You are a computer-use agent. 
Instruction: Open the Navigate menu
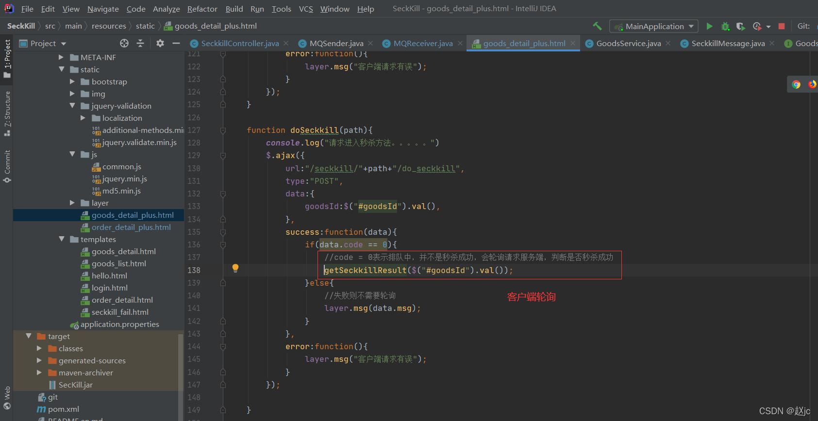point(103,9)
